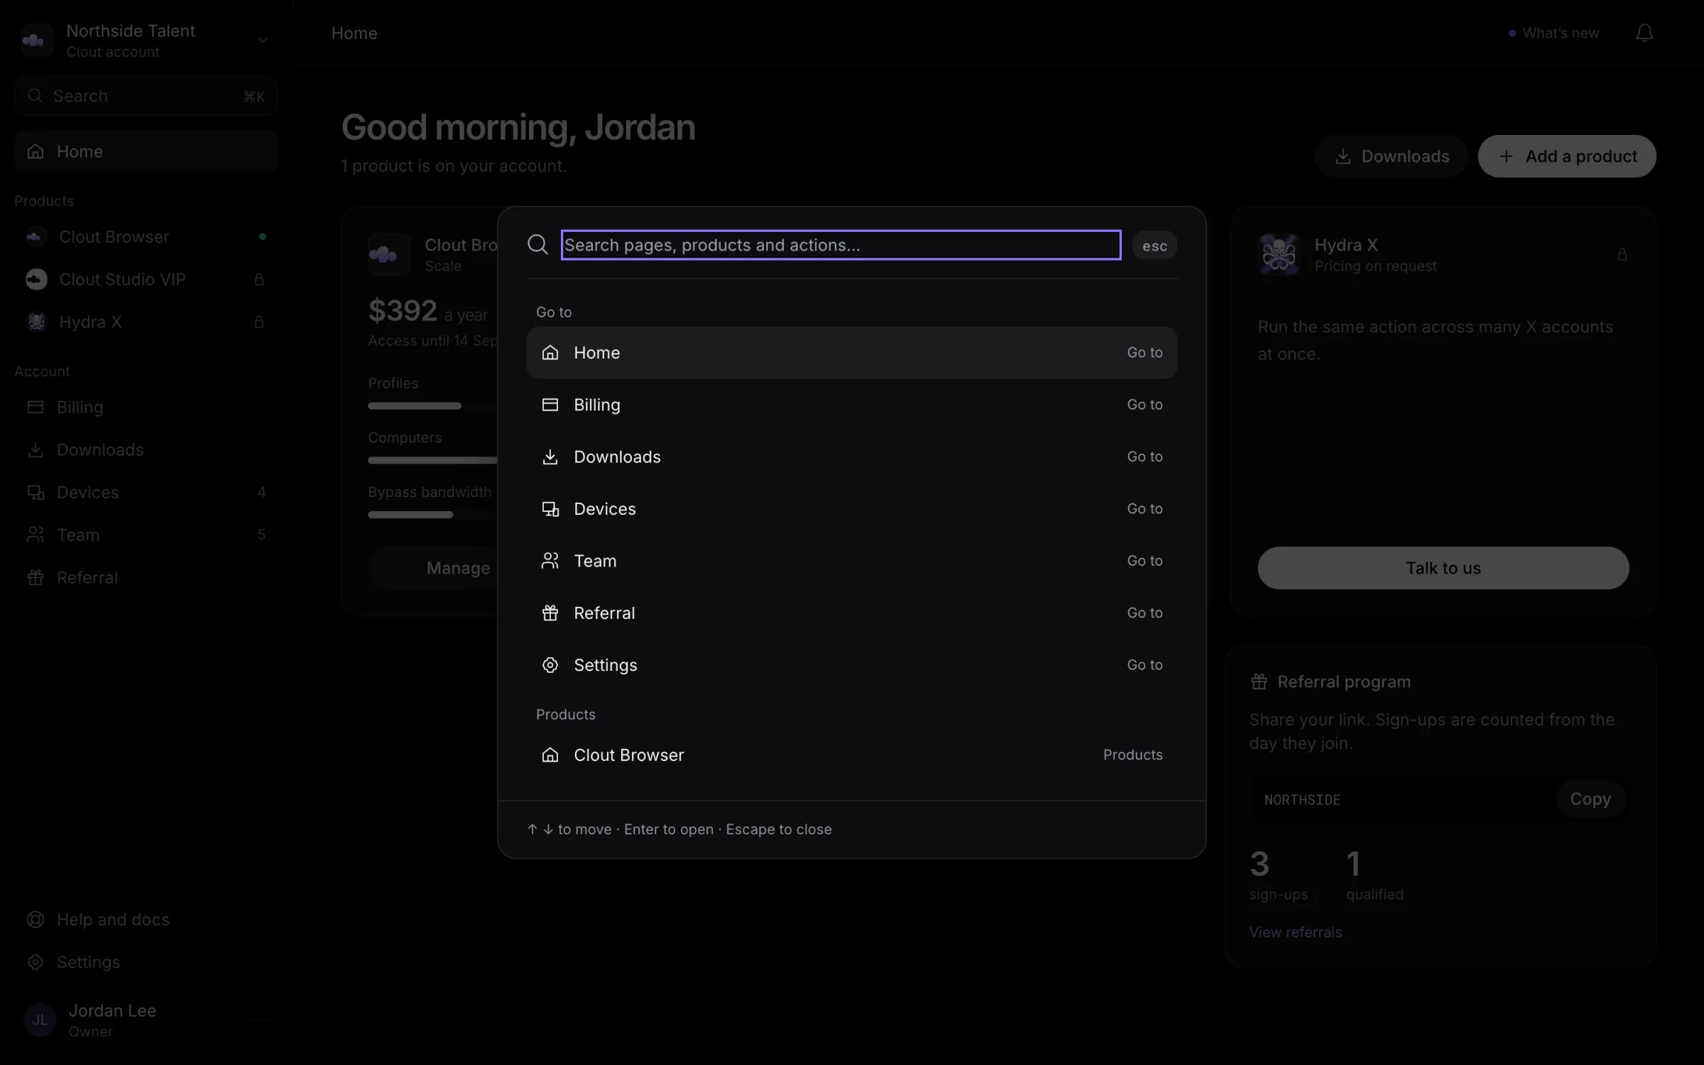Click the Downloads button in page header

[x=1391, y=156]
